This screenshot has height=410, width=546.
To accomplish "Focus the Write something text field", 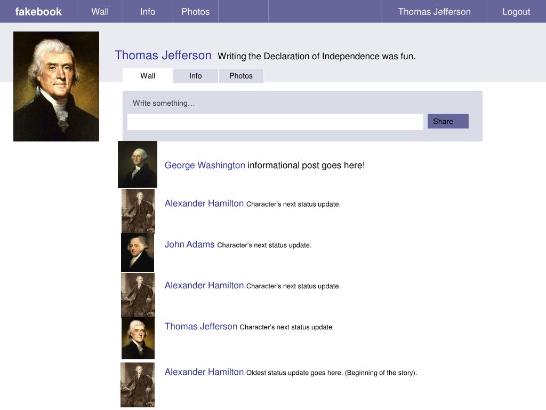I will 275,122.
